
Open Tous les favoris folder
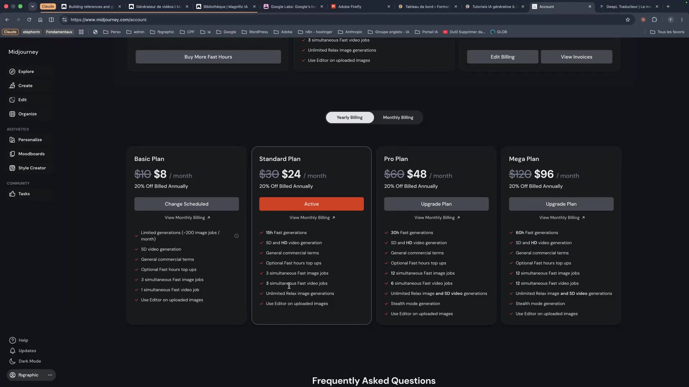(667, 32)
